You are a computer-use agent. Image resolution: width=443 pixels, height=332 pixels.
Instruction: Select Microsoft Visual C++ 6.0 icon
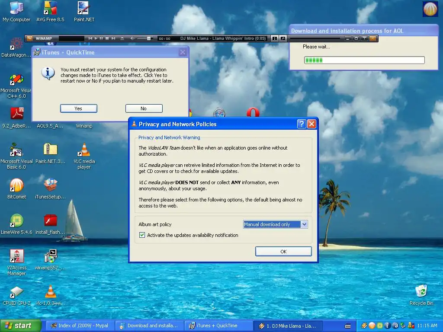click(16, 86)
